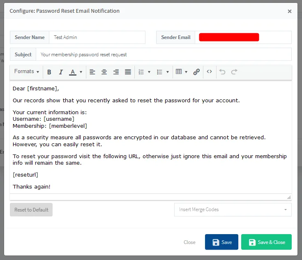
Task: Expand the bullet list style options
Action: point(168,72)
